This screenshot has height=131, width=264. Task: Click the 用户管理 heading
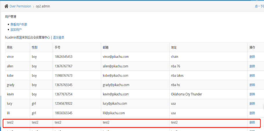click(x=11, y=16)
